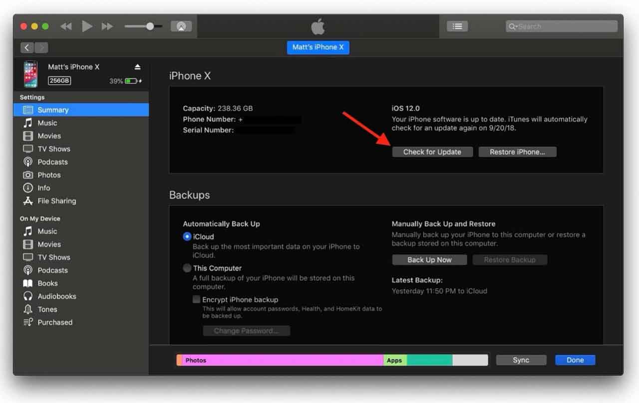The width and height of the screenshot is (639, 403).
Task: Click the Restore iPhone... button
Action: 517,152
